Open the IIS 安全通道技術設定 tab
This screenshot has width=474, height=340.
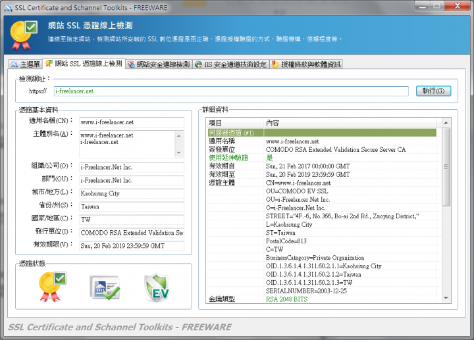click(231, 64)
